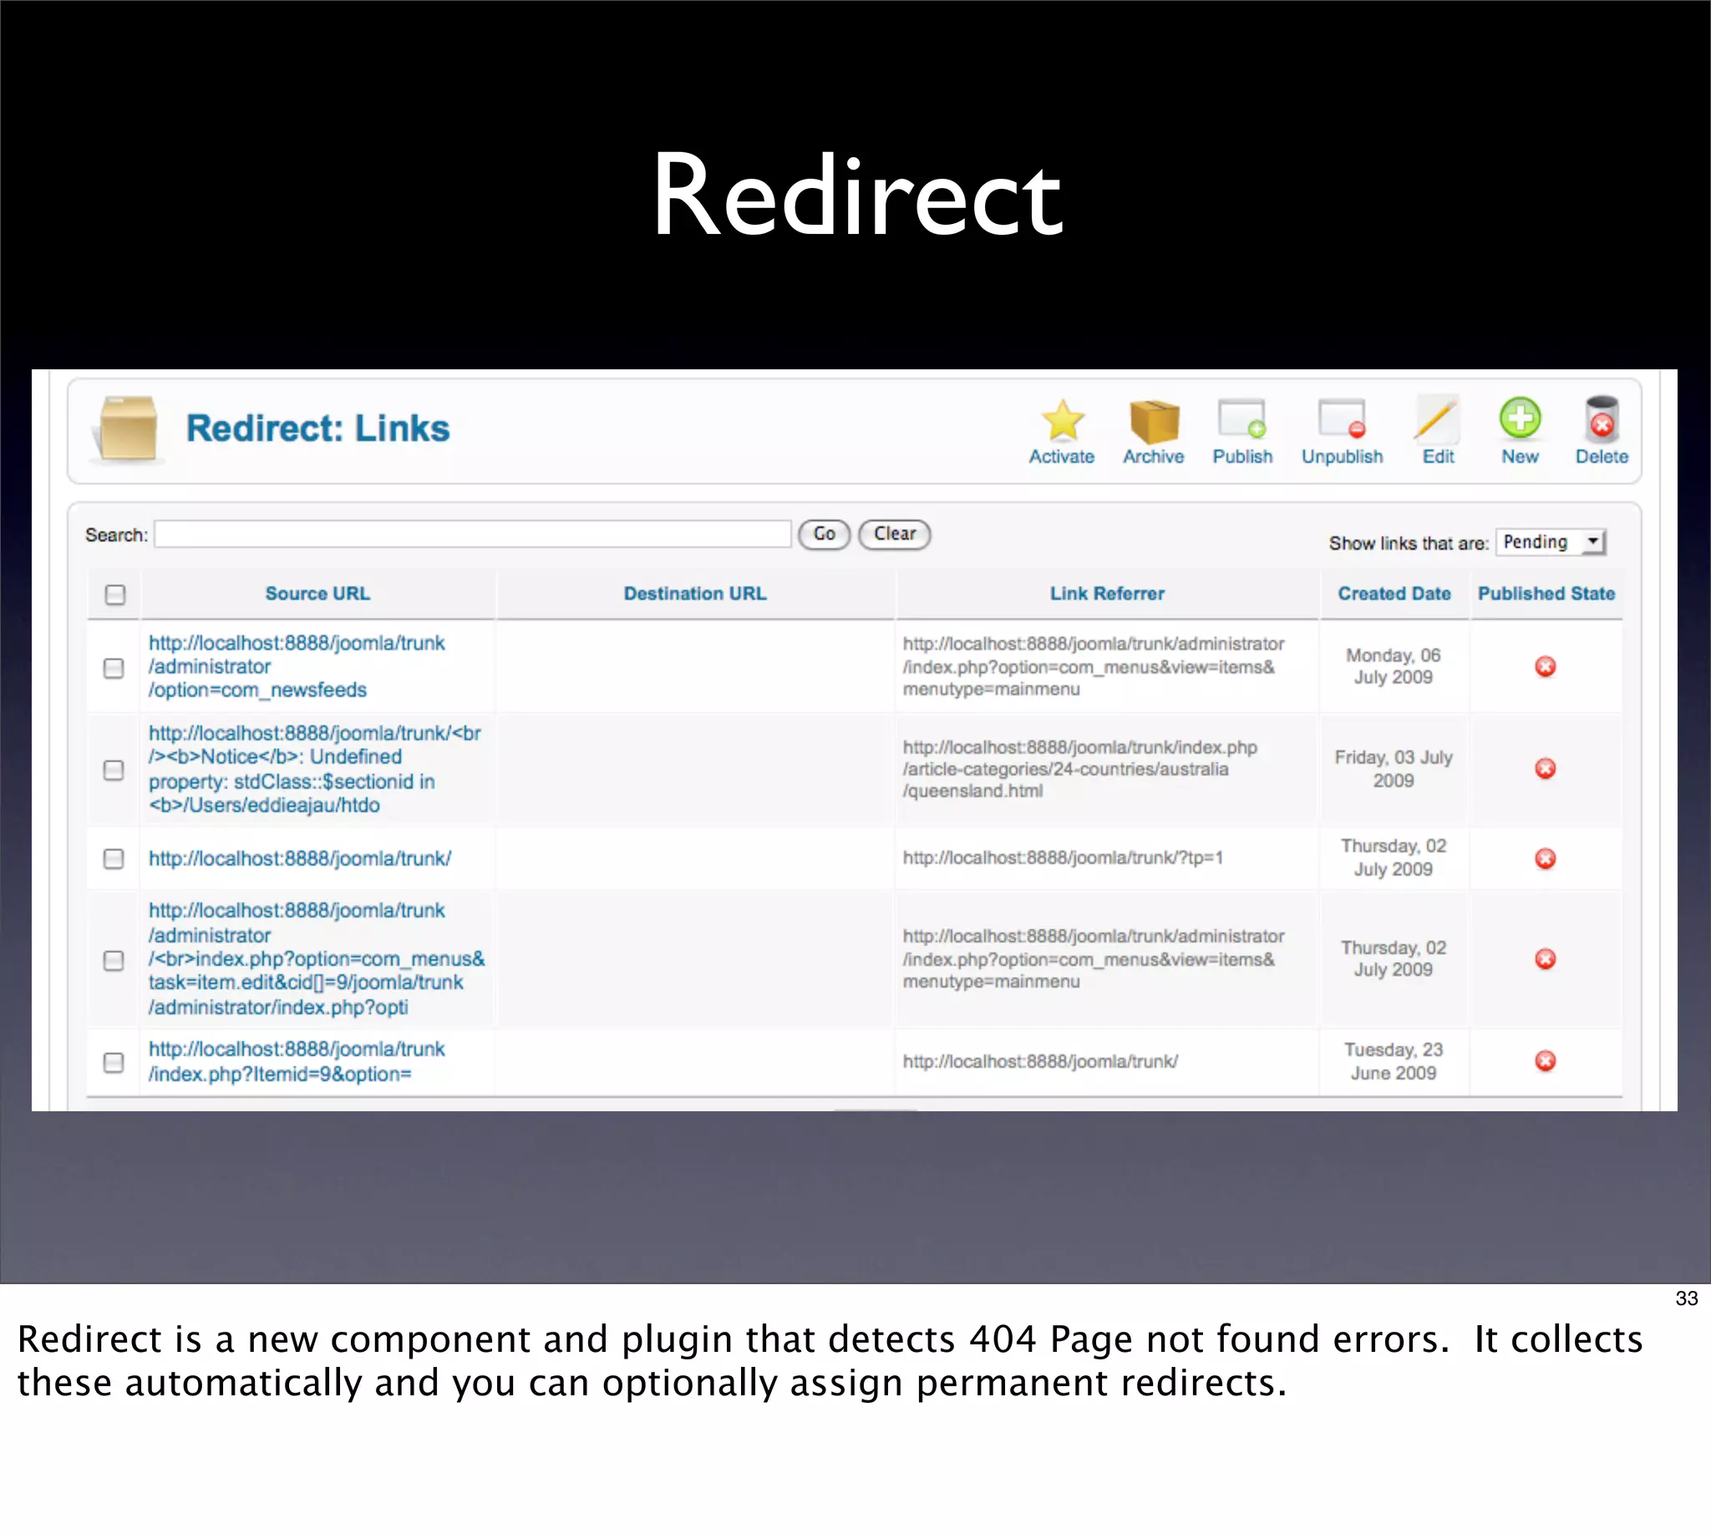Image resolution: width=1711 pixels, height=1534 pixels.
Task: Click the Unpublish toolbar icon
Action: [1342, 419]
